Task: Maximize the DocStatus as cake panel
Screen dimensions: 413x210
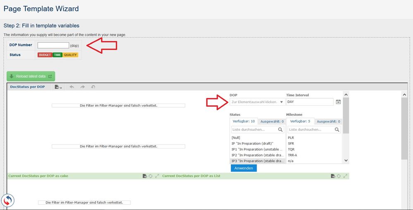Action: 157,176
